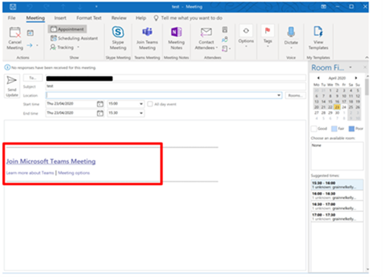Select date 24 in Room Finder calendar

pos(344,107)
